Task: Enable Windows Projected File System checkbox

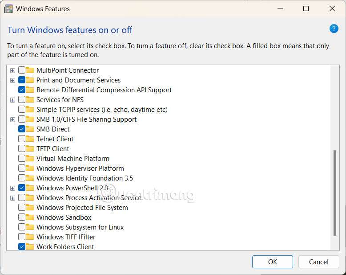Action: 22,208
